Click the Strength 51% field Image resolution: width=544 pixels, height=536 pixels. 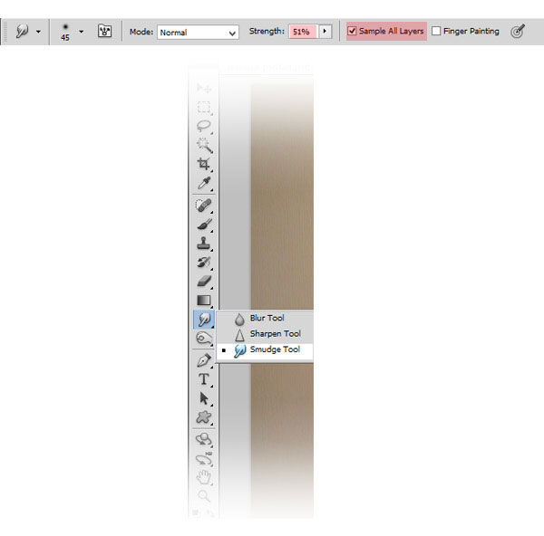pos(303,32)
